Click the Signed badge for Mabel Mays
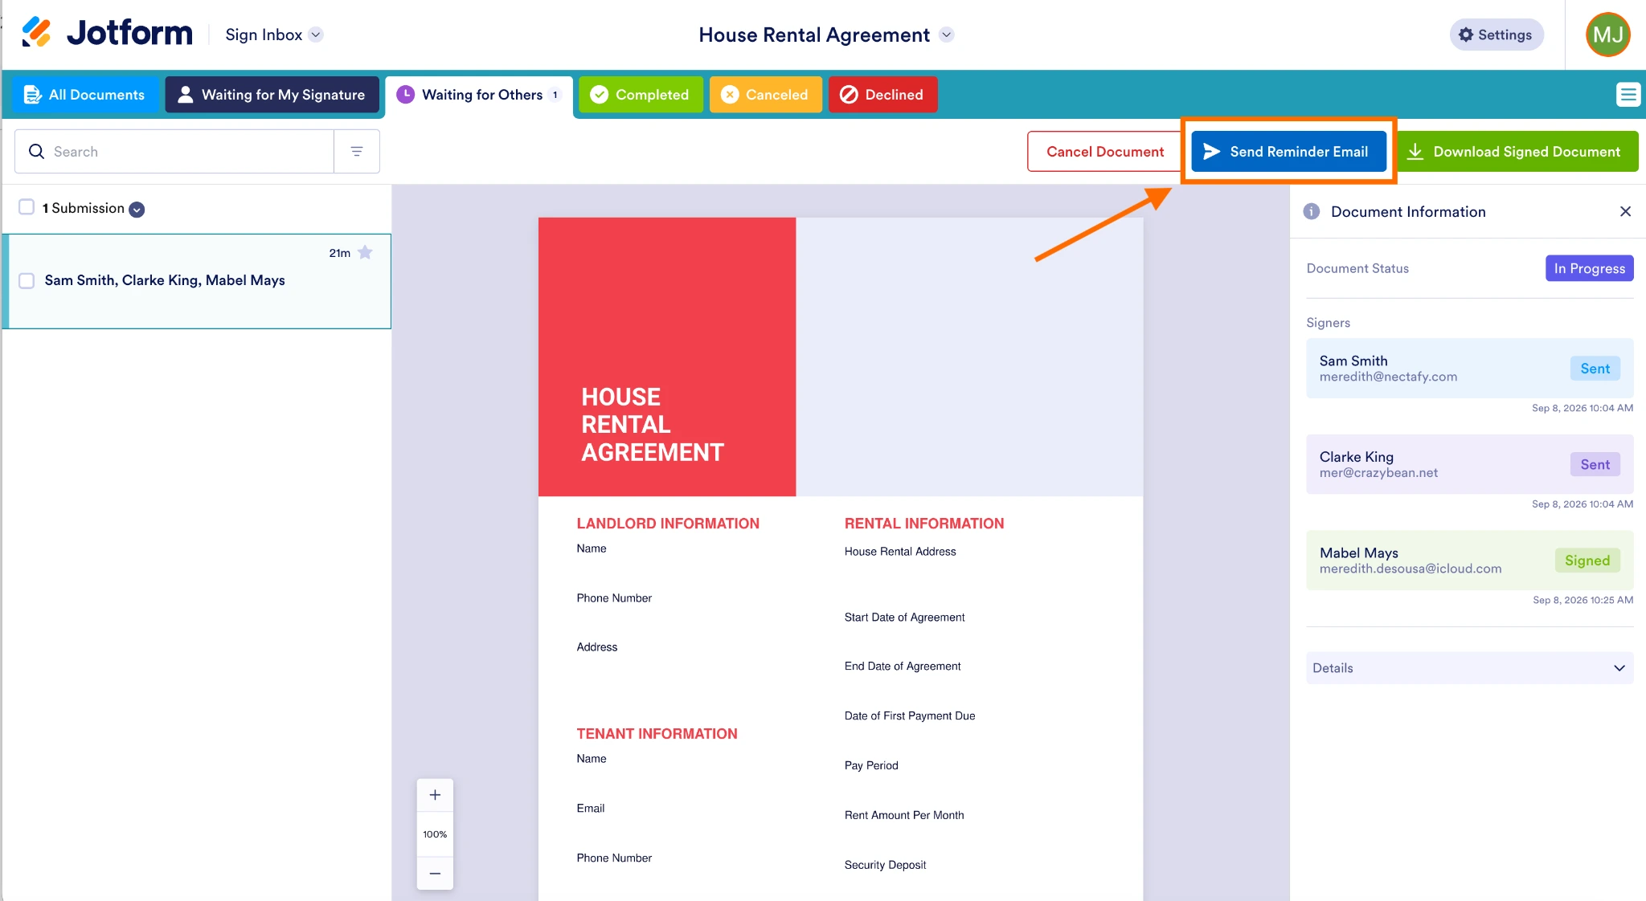1646x901 pixels. [1587, 561]
